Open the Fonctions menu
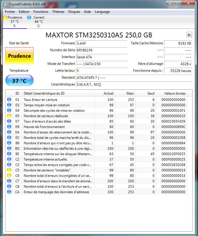 click(x=41, y=12)
